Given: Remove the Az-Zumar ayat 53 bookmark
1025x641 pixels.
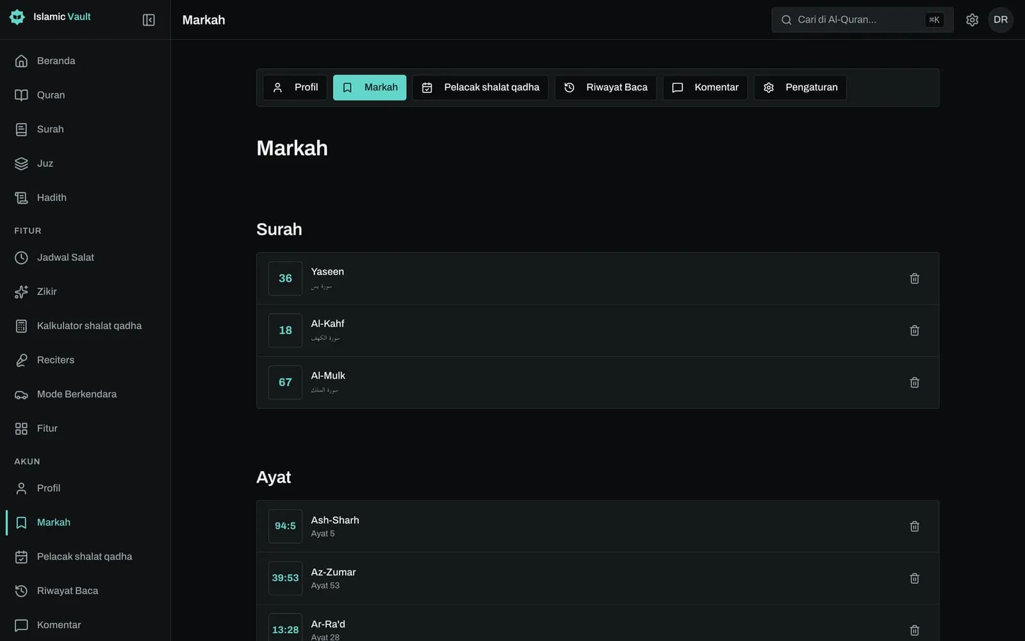Looking at the screenshot, I should [x=914, y=578].
